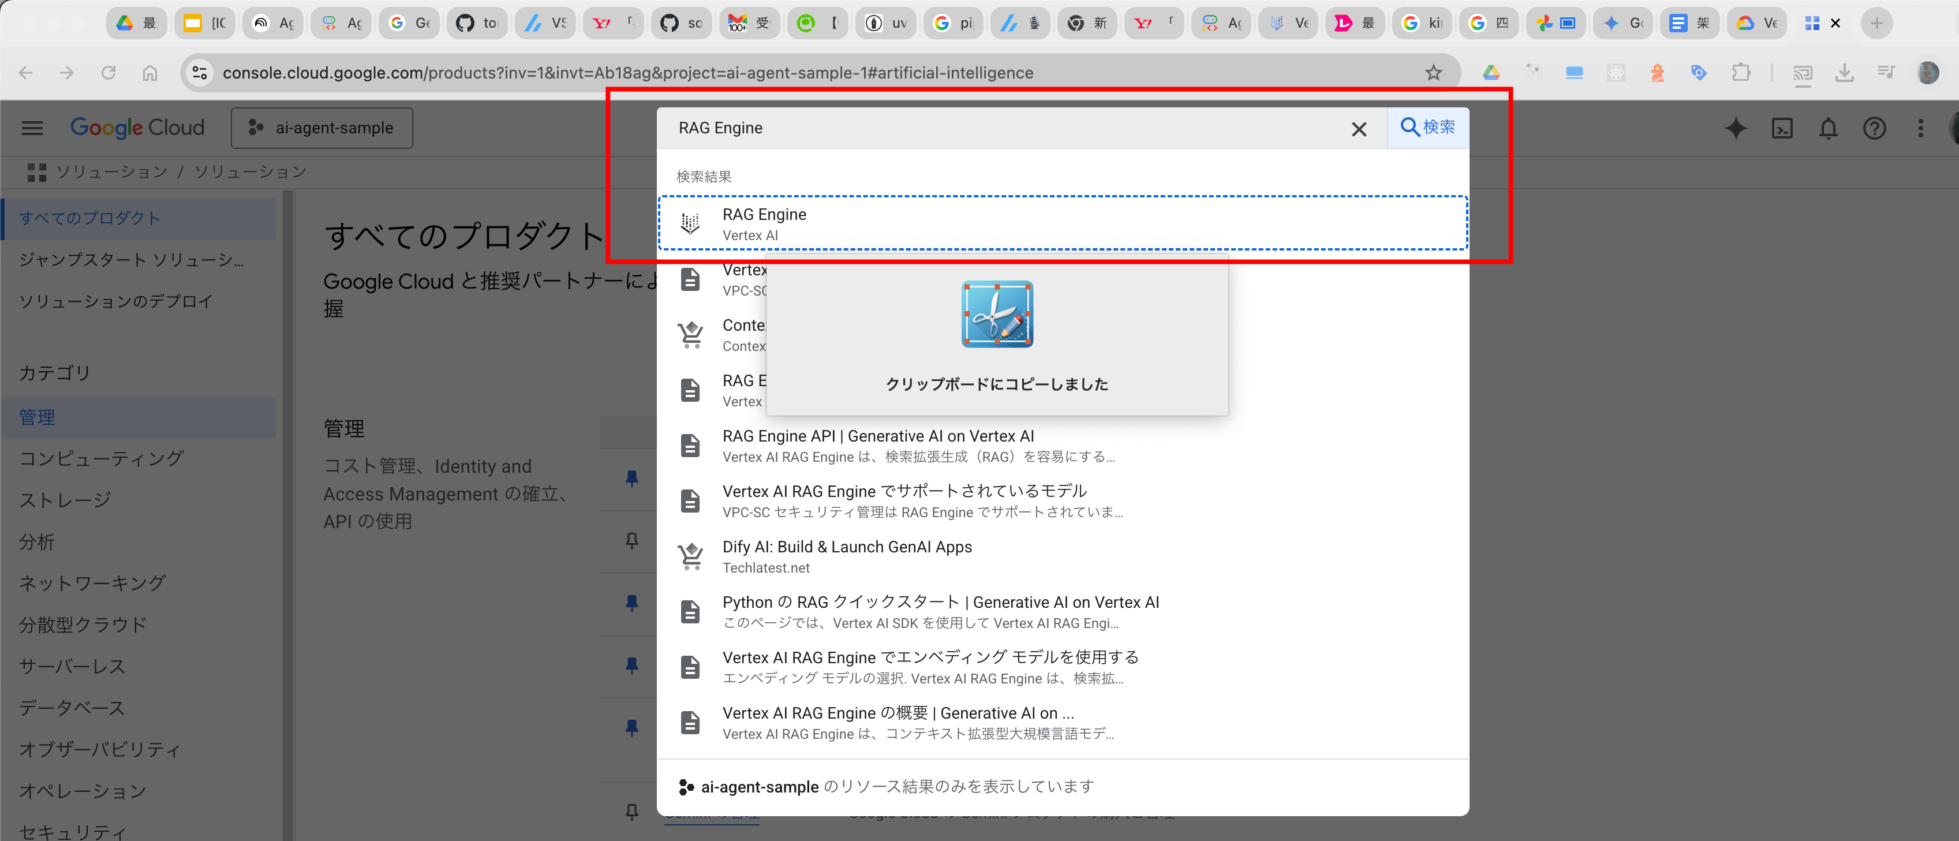Image resolution: width=1959 pixels, height=841 pixels.
Task: Click the site information icon in address bar
Action: 199,73
